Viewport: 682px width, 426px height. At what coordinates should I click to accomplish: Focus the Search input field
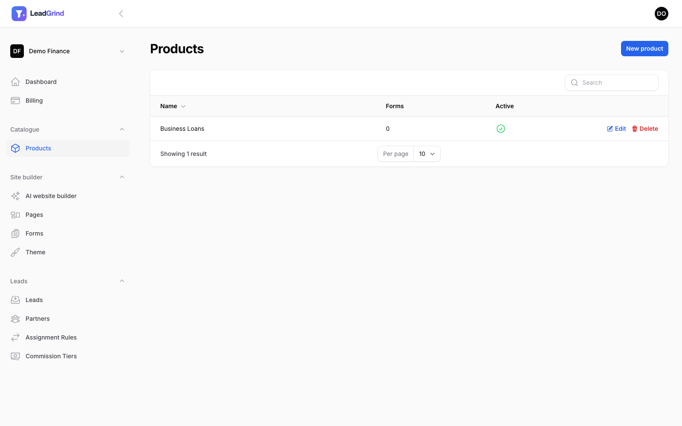point(612,83)
